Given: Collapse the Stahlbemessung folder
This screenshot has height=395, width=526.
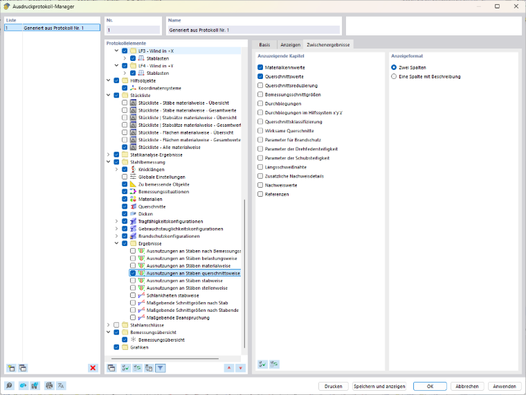Looking at the screenshot, I should coord(109,162).
